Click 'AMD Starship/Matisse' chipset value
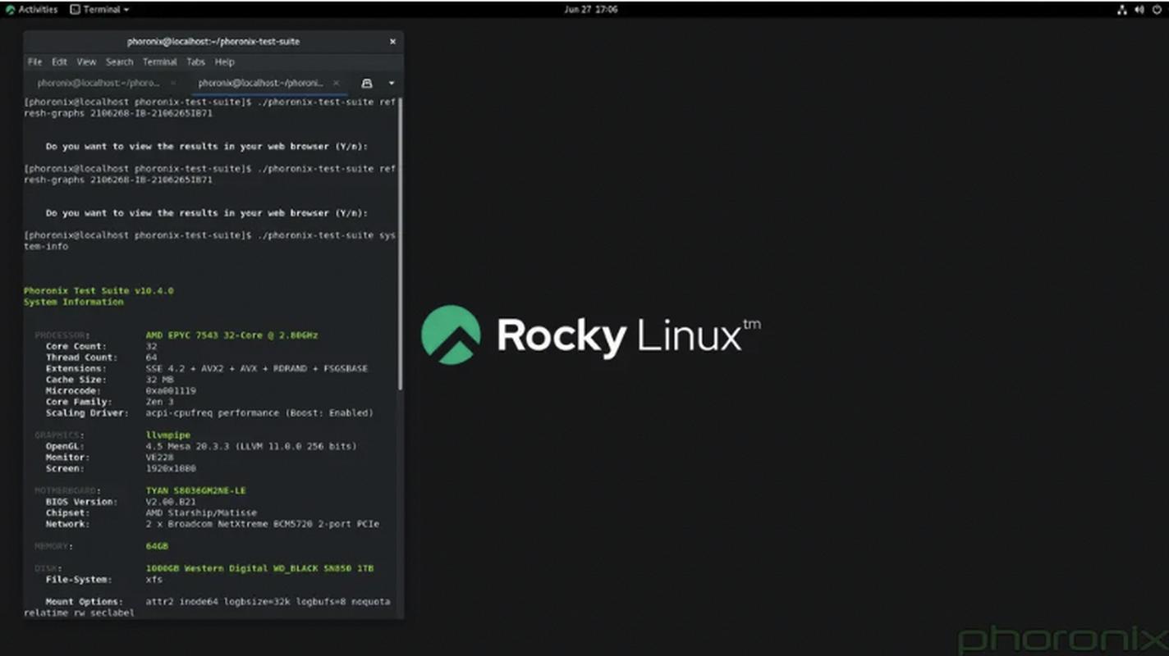 pos(201,512)
